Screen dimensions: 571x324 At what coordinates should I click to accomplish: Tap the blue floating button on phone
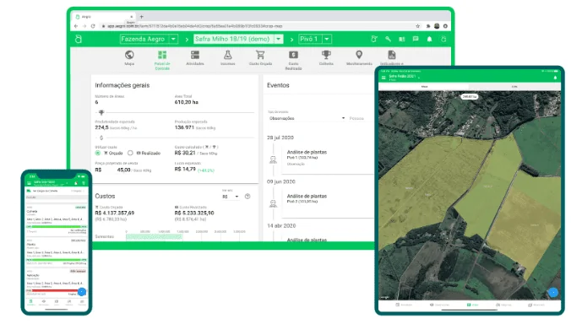[x=82, y=292]
